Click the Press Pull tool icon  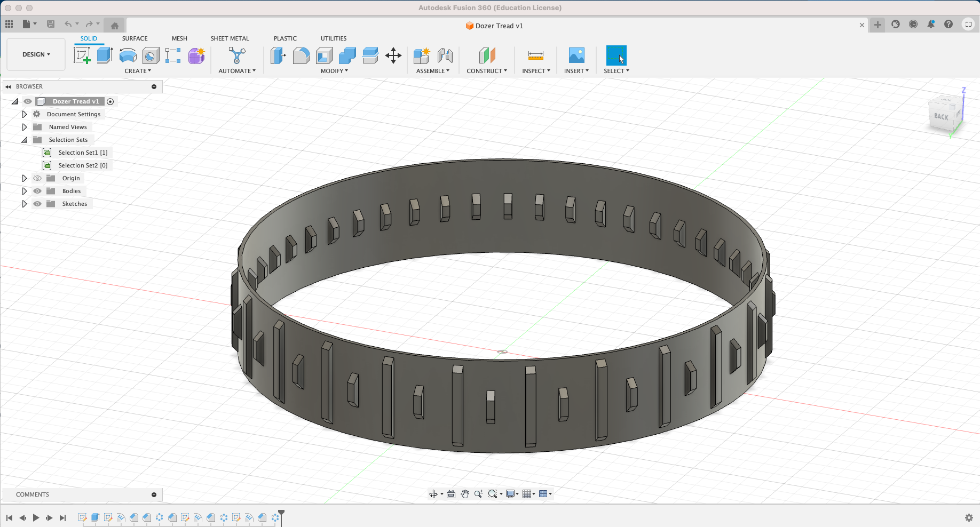pyautogui.click(x=278, y=55)
